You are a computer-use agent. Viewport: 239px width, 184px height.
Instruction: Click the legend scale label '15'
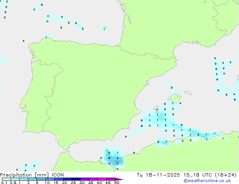pos(56,182)
